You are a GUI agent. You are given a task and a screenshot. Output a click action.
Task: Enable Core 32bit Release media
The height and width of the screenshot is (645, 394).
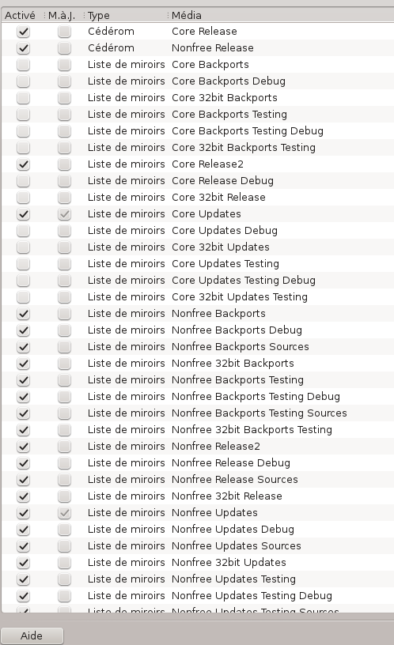[24, 198]
